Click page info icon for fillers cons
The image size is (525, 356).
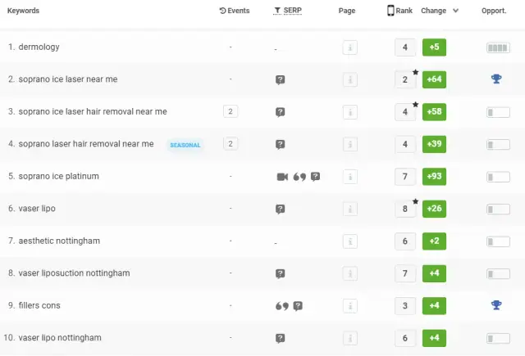(350, 306)
